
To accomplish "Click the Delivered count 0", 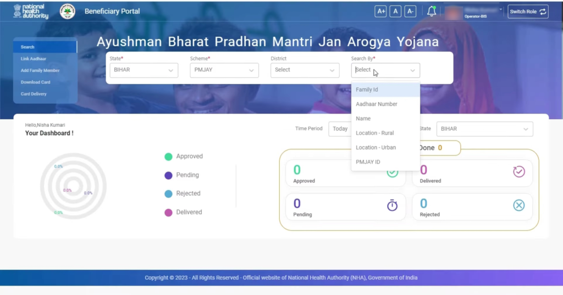I will pyautogui.click(x=424, y=170).
